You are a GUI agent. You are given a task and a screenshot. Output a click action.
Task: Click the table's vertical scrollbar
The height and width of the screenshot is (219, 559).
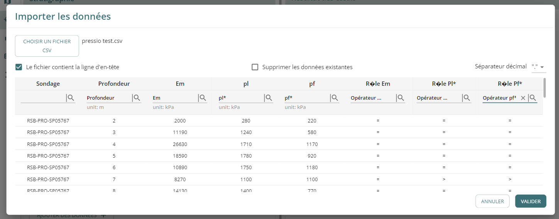click(x=544, y=88)
